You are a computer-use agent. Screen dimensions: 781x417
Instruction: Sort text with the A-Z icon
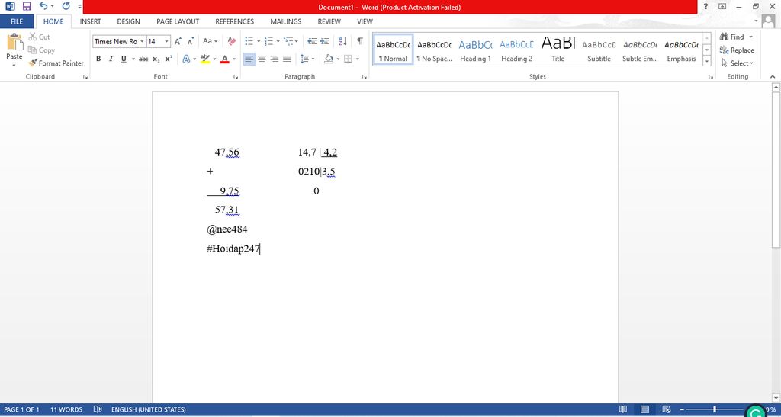[x=342, y=41]
